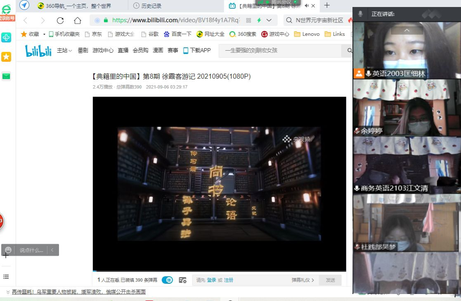Viewport: 461px width, 301px height.
Task: Open the 番剧 menu item
Action: coord(83,51)
